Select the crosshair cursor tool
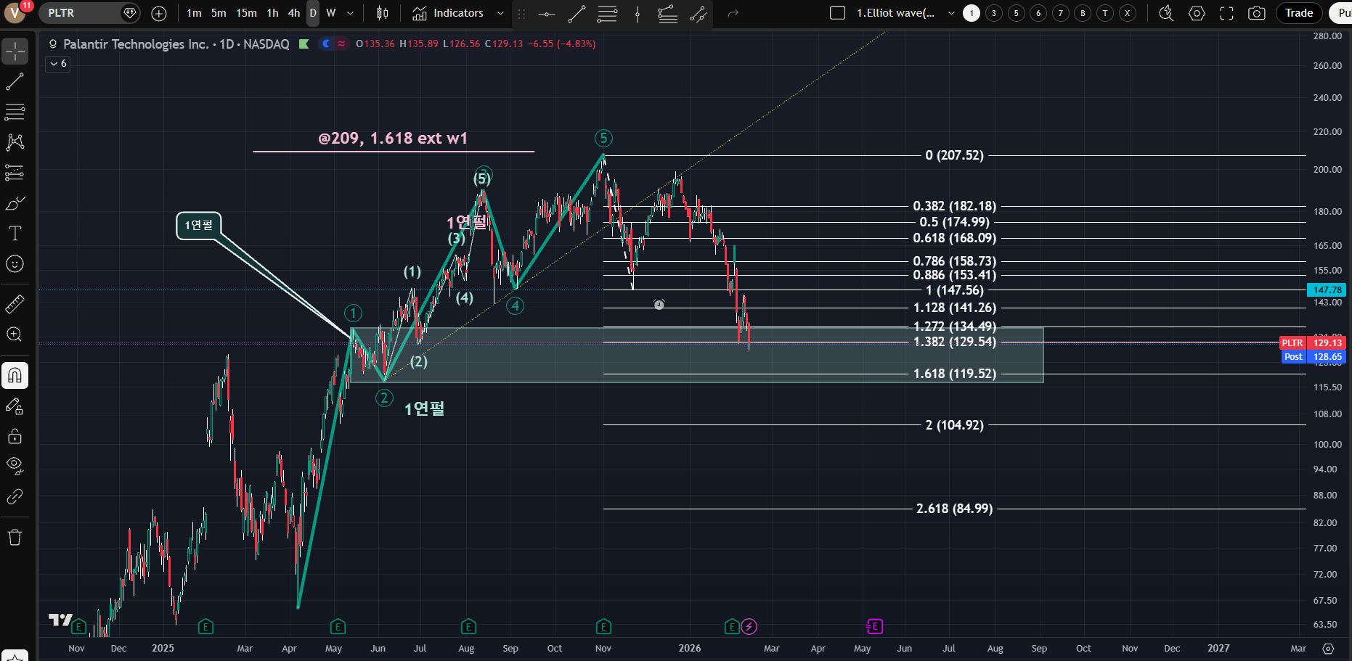 [x=15, y=52]
